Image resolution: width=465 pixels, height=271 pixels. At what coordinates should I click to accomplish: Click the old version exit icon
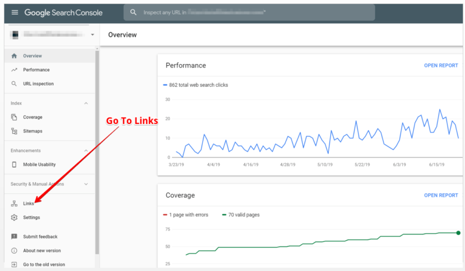tap(14, 265)
